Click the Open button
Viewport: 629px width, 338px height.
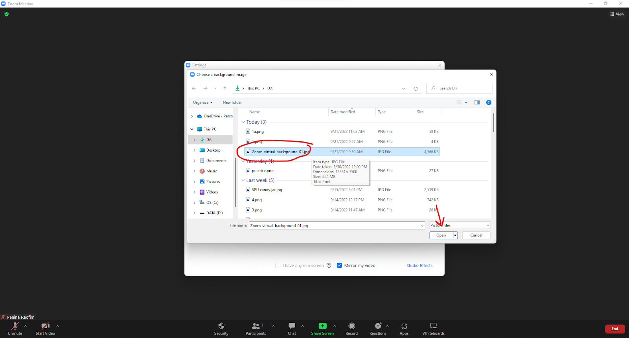441,235
